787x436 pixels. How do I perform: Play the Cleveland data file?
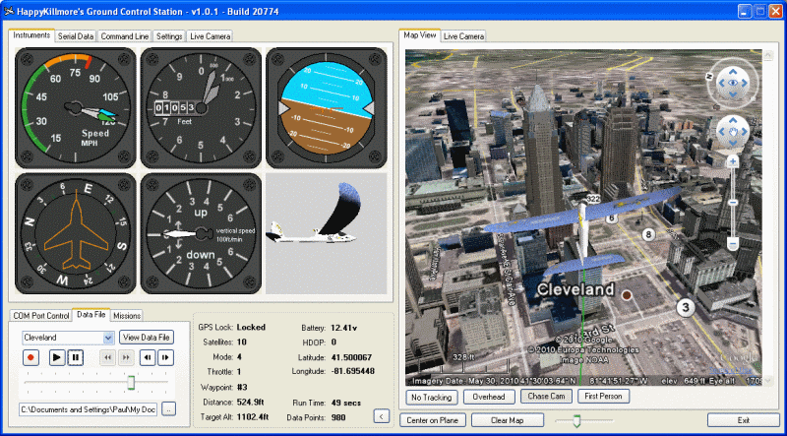coord(57,357)
